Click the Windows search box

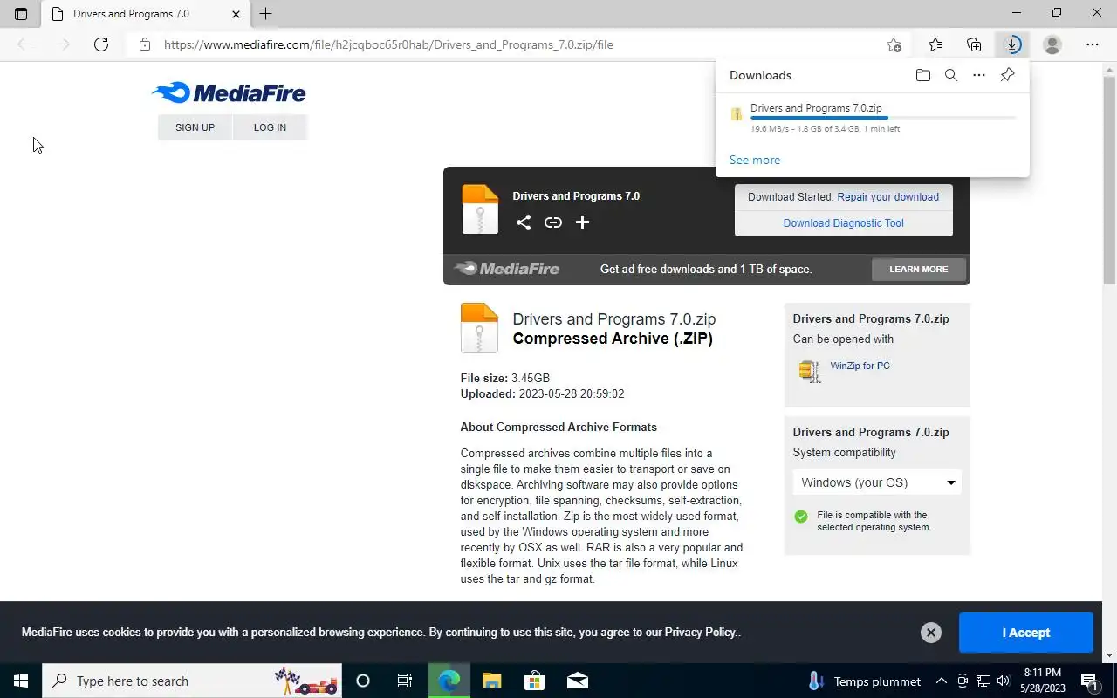191,681
